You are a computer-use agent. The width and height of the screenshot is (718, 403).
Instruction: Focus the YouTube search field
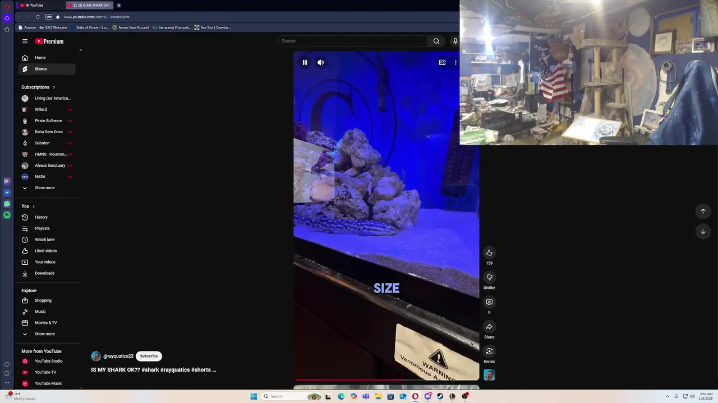352,41
